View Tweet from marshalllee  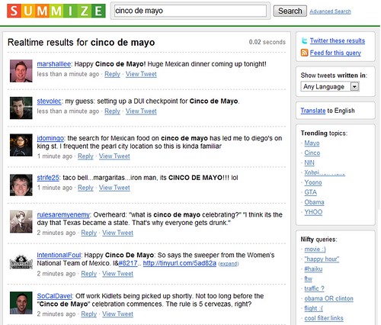pos(141,74)
